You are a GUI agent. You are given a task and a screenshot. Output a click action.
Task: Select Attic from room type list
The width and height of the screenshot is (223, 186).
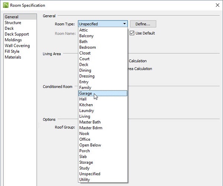[x=103, y=30]
